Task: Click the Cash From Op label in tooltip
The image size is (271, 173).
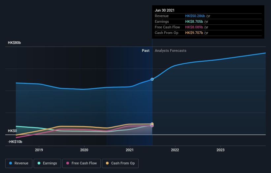Action: [x=167, y=33]
